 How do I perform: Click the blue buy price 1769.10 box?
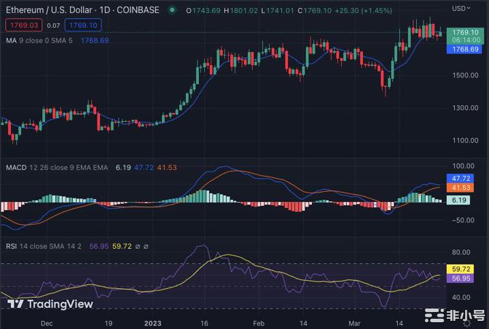tap(83, 24)
